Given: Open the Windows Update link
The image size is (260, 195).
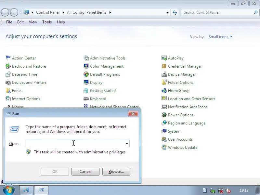Looking at the screenshot, I should coord(183,148).
